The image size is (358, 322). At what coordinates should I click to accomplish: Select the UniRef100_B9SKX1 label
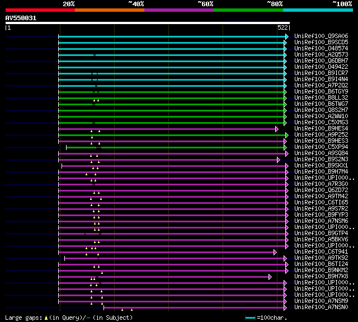[x=321, y=166]
